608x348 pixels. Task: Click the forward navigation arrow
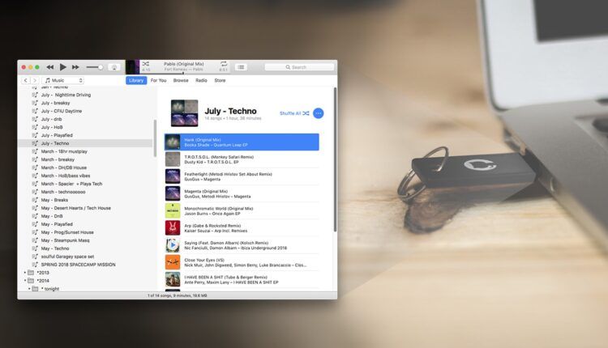pyautogui.click(x=35, y=80)
